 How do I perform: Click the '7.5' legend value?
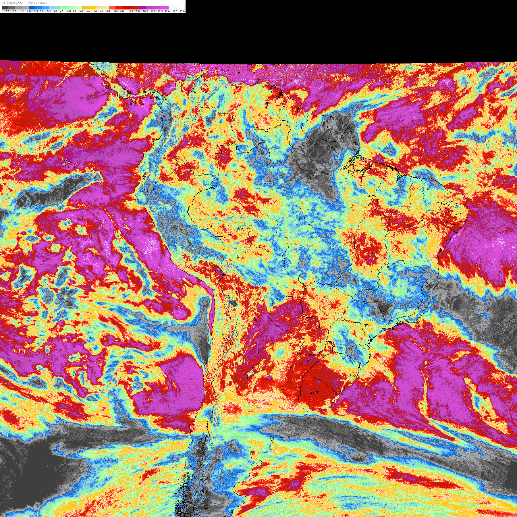tap(102, 11)
